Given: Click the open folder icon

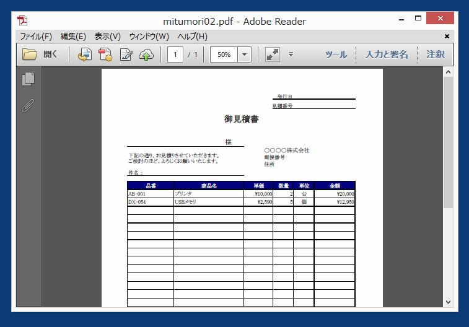Looking at the screenshot, I should (29, 54).
